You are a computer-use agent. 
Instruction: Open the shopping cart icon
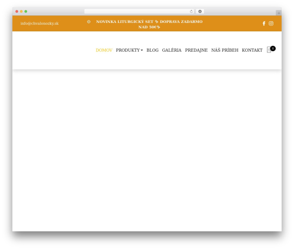tap(269, 50)
